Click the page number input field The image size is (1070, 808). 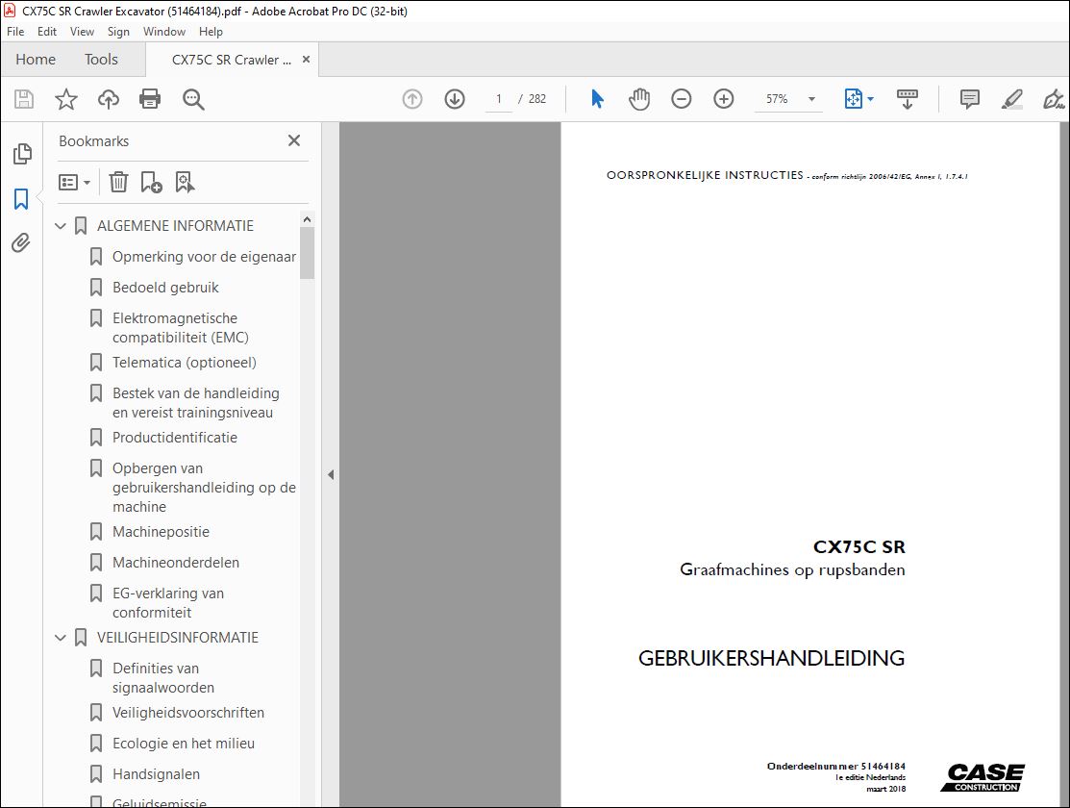(499, 99)
